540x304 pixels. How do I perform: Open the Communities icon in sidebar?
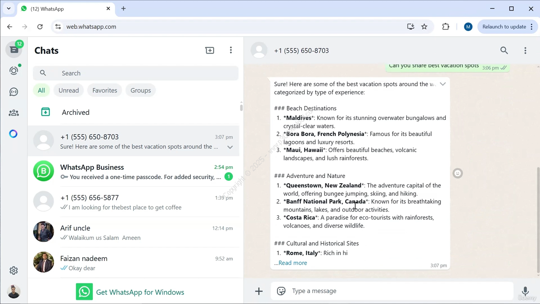point(14,113)
